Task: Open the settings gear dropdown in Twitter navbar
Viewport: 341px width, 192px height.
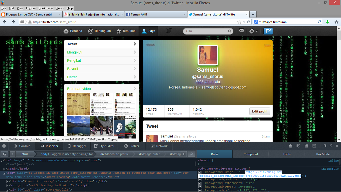Action: click(253, 31)
